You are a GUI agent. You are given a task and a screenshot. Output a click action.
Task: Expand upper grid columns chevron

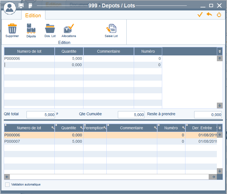(220, 51)
